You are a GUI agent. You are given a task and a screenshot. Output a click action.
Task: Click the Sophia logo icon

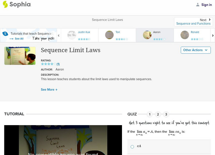pyautogui.click(x=5, y=5)
